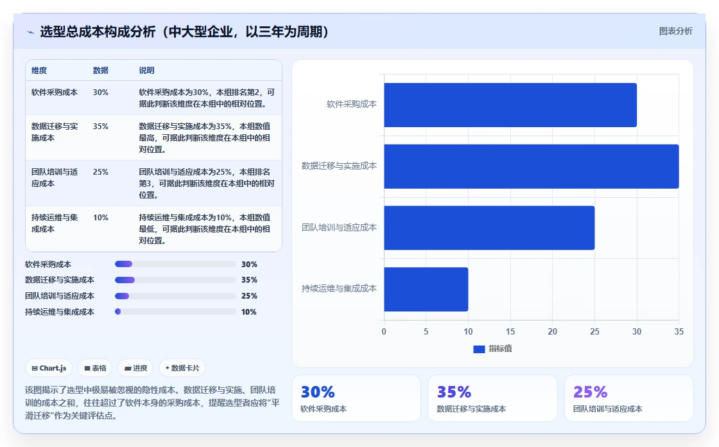Click the 持续运维与集成成本 bar in the chart
Image resolution: width=719 pixels, height=447 pixels.
pos(426,289)
